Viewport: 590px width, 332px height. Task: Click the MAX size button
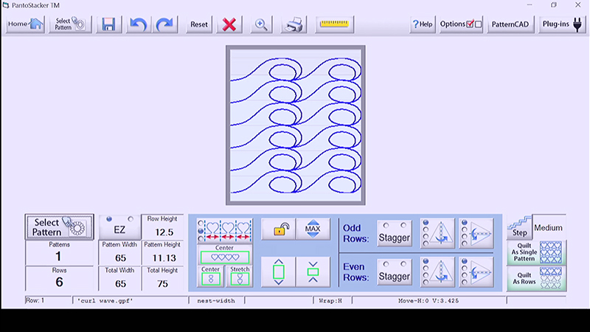tap(313, 229)
